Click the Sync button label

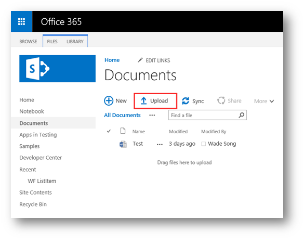(x=198, y=101)
